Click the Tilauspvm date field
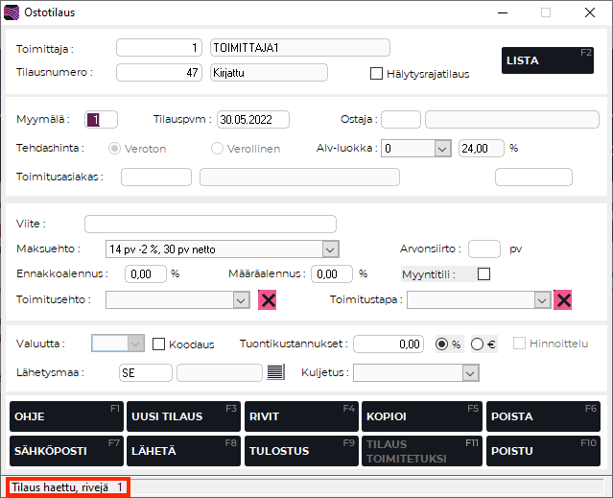The height and width of the screenshot is (498, 613). click(252, 120)
